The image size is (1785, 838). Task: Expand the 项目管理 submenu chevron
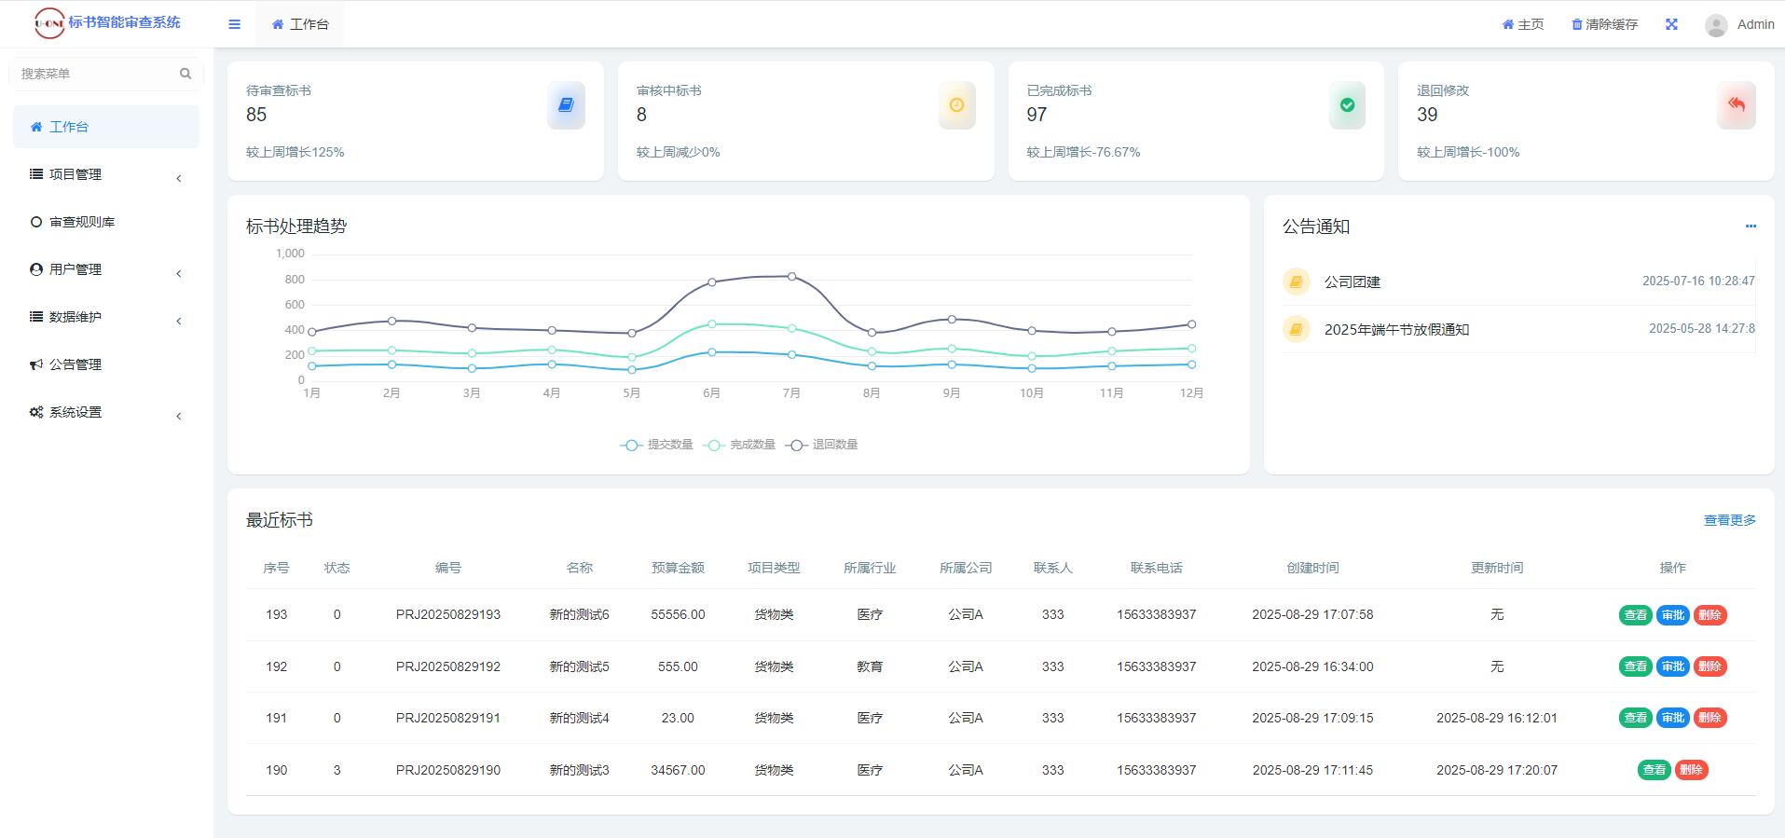[x=178, y=178]
